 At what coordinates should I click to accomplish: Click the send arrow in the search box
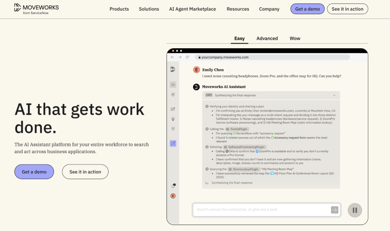tap(334, 210)
